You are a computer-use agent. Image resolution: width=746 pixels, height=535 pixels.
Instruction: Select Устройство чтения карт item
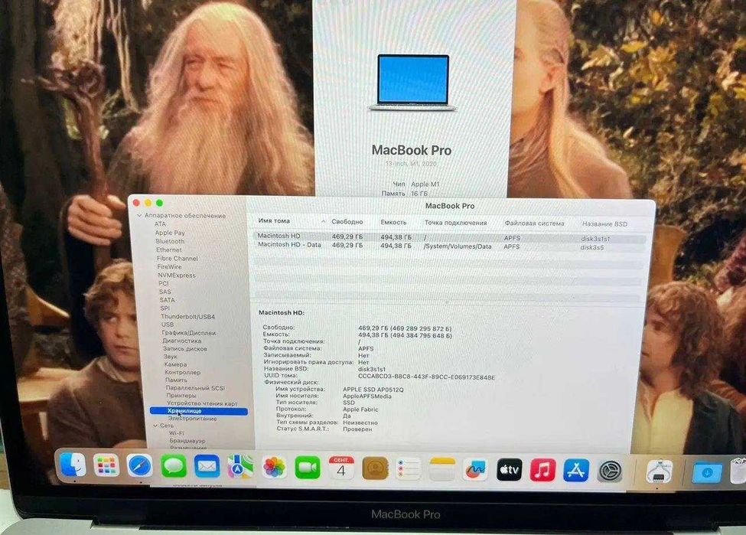pos(202,403)
